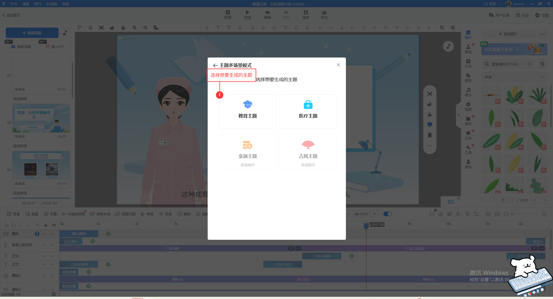Click the 预览 preview play icon
The image size is (553, 299).
[x=247, y=12]
